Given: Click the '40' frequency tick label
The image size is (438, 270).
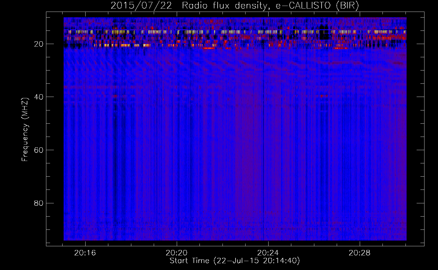Looking at the screenshot, I should pyautogui.click(x=39, y=97).
